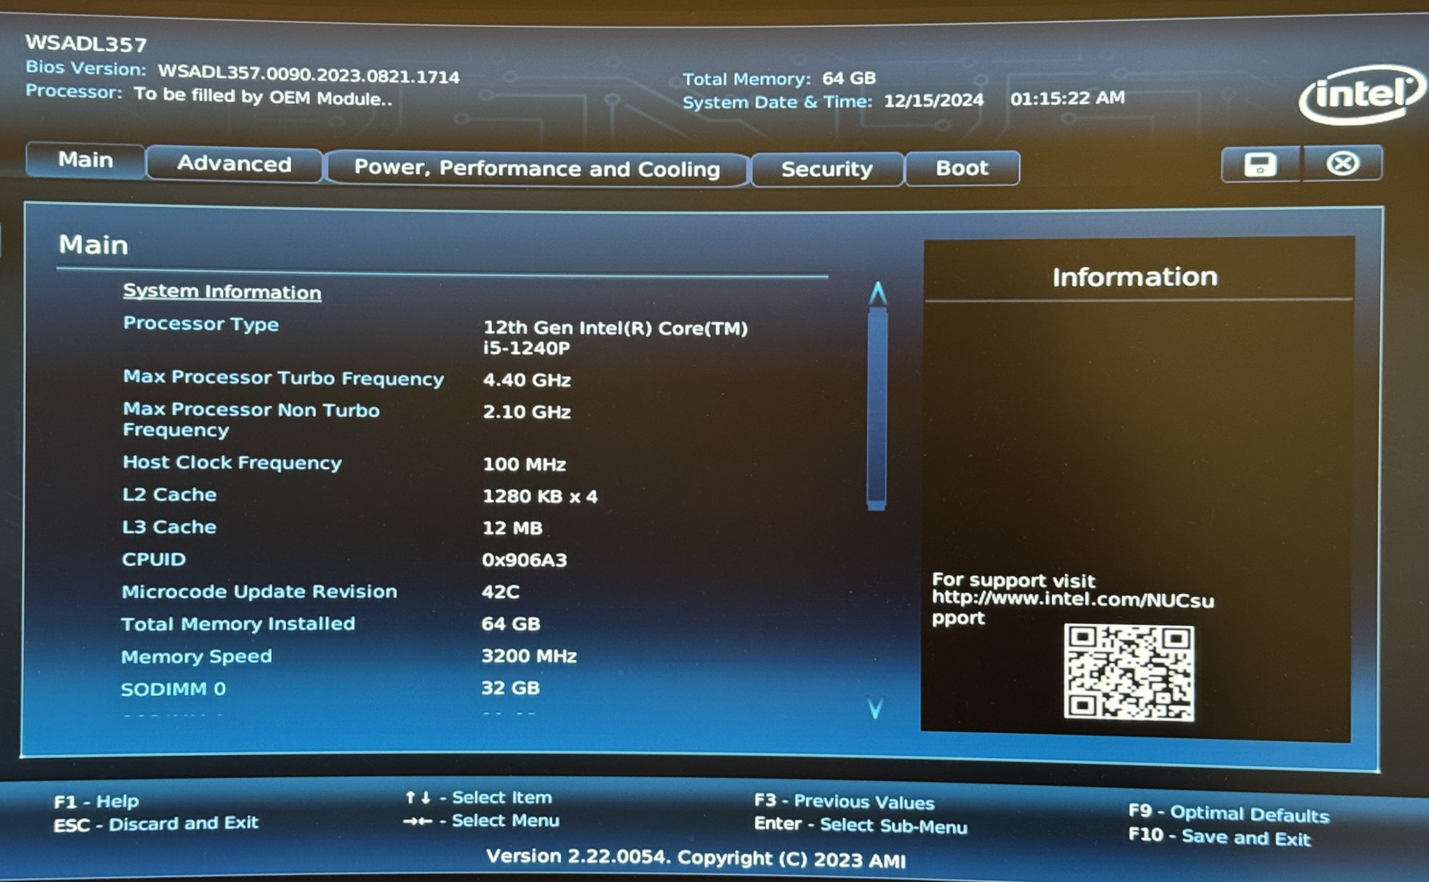1429x882 pixels.
Task: Select the Main tab
Action: [x=85, y=160]
